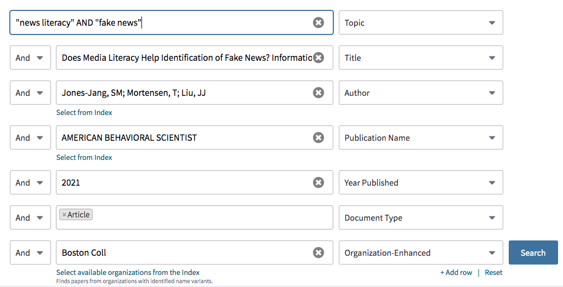The height and width of the screenshot is (287, 563).
Task: Clear the Boston Coll organization entry
Action: (319, 252)
